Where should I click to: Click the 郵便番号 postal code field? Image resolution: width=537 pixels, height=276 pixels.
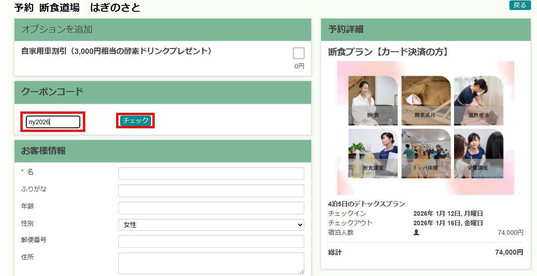(x=211, y=242)
